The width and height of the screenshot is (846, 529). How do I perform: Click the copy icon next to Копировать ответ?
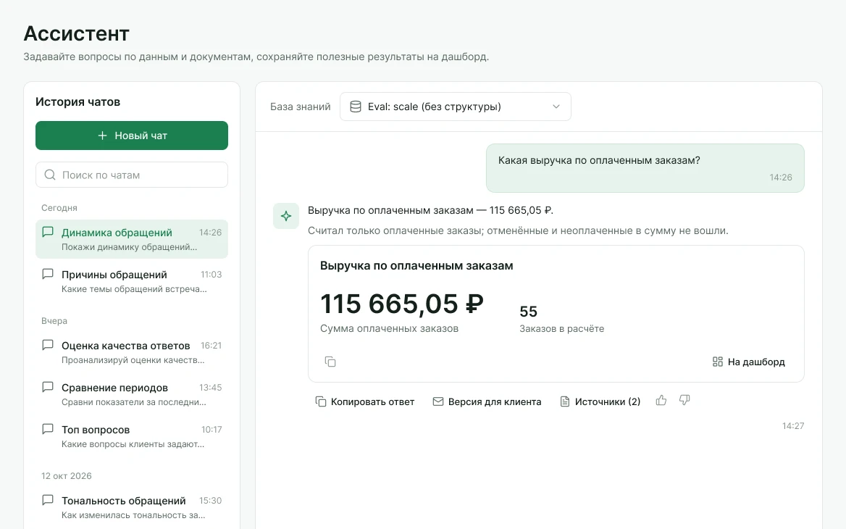[320, 401]
